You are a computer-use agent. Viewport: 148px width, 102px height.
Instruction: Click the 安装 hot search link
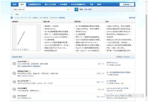click(86, 10)
